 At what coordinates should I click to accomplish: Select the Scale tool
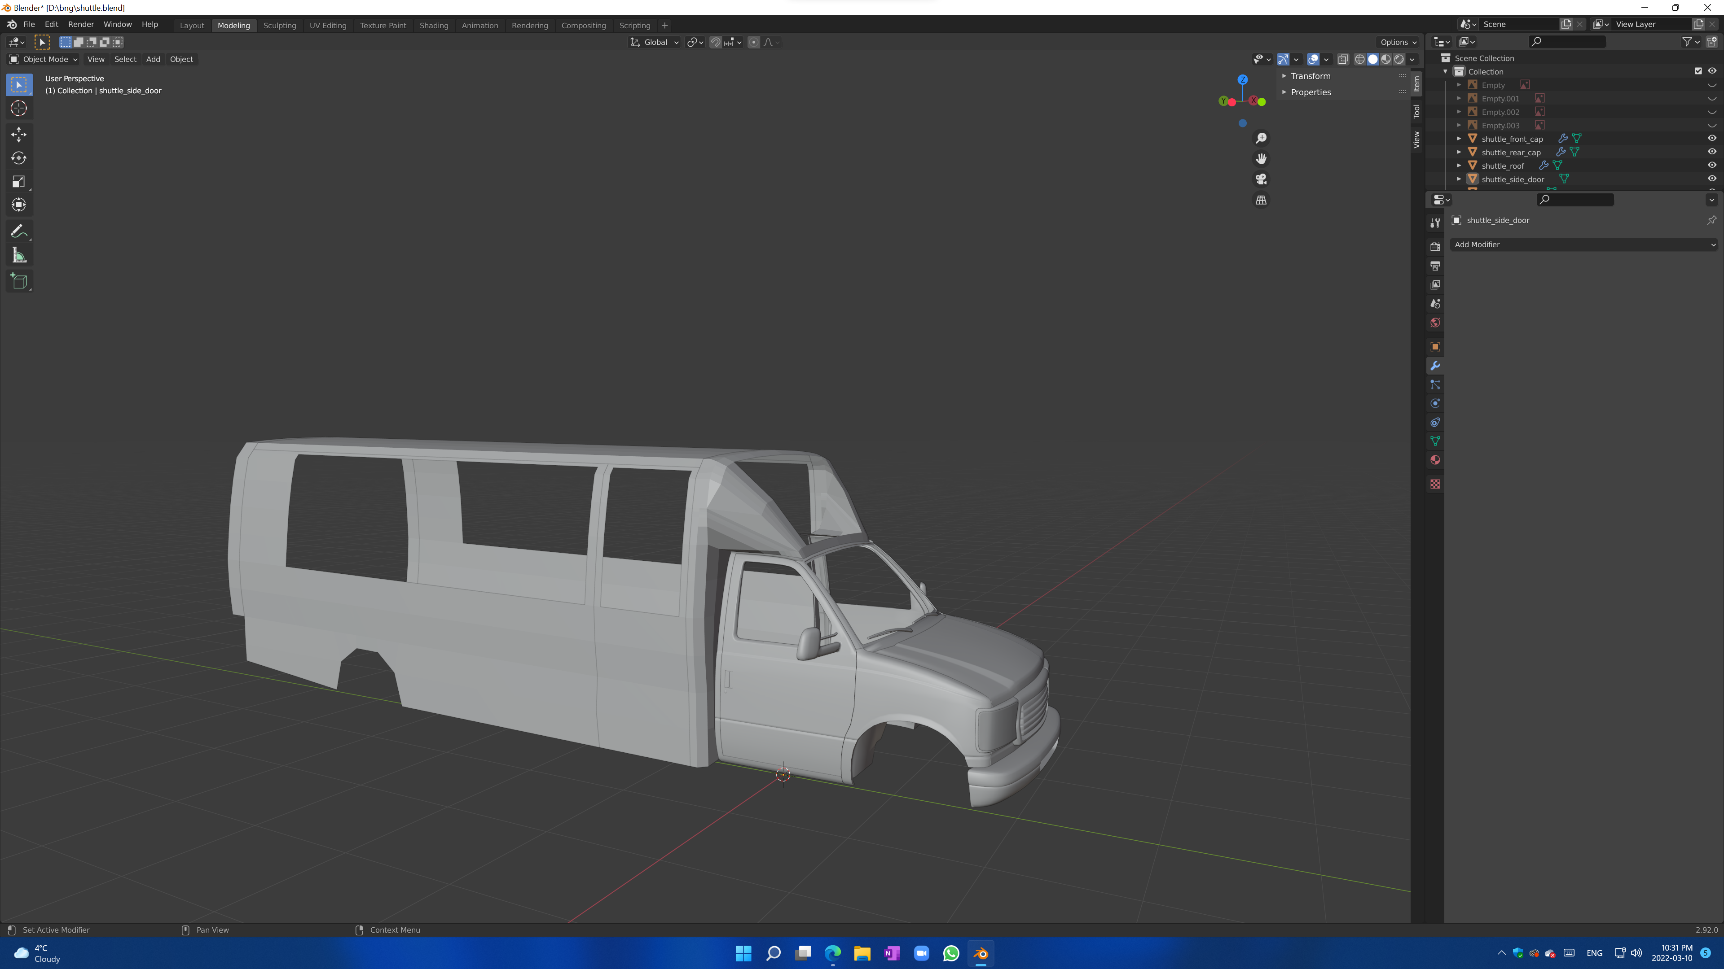[19, 181]
